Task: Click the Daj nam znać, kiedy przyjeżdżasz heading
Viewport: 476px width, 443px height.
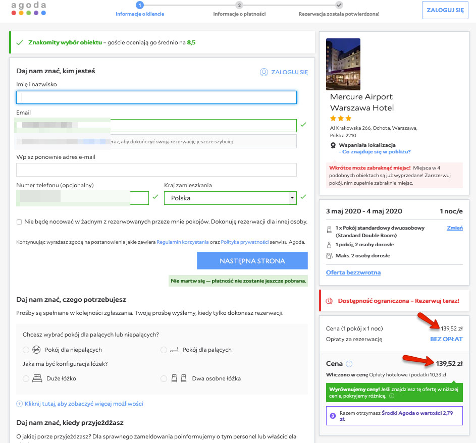Action: (x=70, y=423)
